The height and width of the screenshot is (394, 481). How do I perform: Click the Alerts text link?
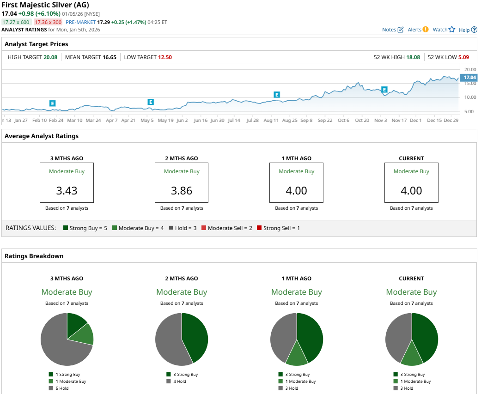tap(414, 30)
